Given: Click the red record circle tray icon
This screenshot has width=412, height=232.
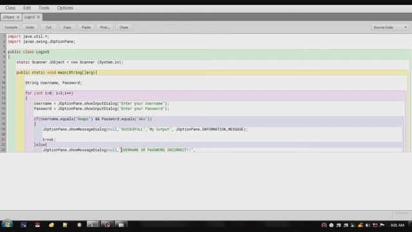Looking at the screenshot, I should 324,225.
